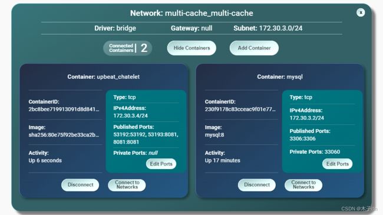
Task: Click the Connected Containers count badge
Action: (x=128, y=48)
